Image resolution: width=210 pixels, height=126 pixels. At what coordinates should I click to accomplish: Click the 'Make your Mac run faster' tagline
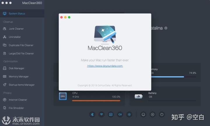click(105, 60)
